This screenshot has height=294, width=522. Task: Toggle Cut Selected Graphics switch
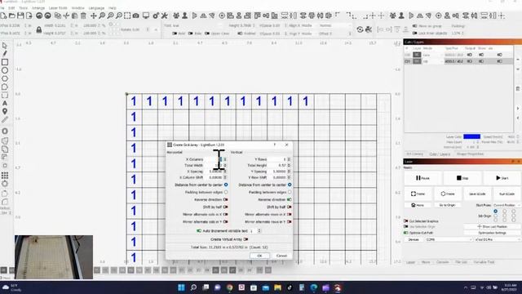point(406,221)
